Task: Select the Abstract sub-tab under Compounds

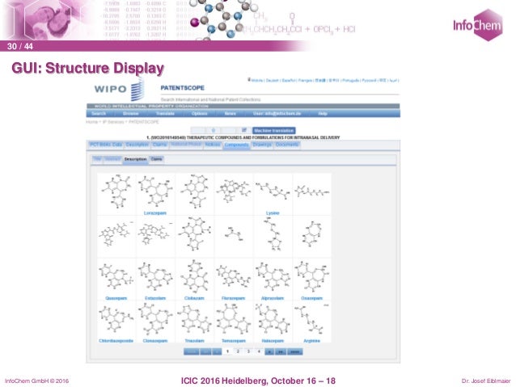Action: tap(112, 159)
